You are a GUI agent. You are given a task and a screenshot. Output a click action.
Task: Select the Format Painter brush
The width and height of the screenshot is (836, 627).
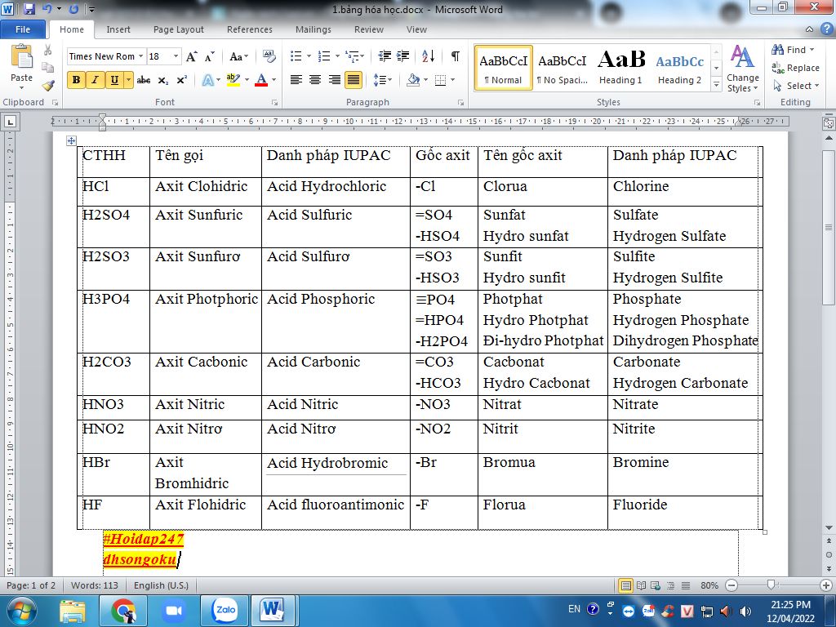pos(48,85)
